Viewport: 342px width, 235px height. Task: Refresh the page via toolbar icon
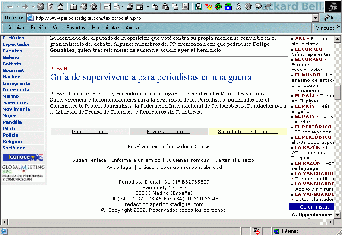[x=51, y=7]
